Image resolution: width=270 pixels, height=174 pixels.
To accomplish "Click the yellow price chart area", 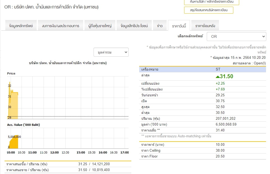I will coord(13,105).
